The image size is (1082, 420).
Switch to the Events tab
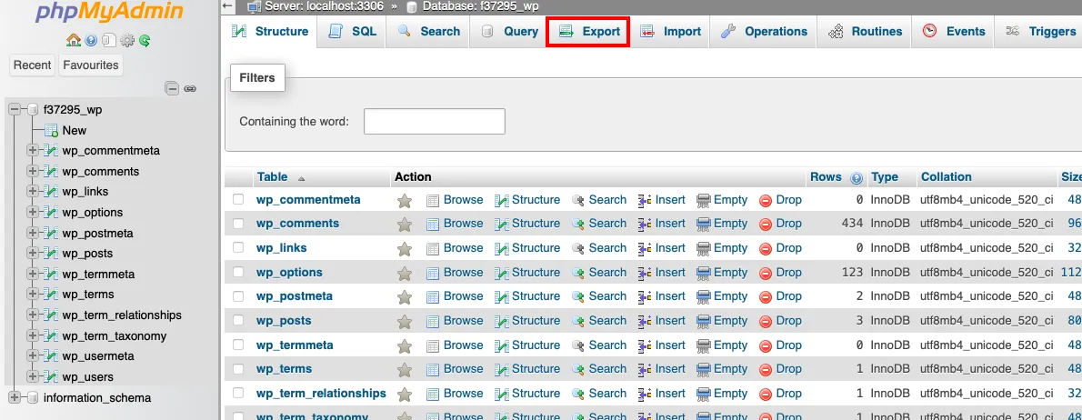point(953,32)
